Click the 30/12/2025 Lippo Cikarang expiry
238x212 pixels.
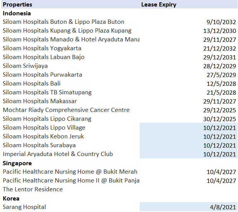[220, 119]
